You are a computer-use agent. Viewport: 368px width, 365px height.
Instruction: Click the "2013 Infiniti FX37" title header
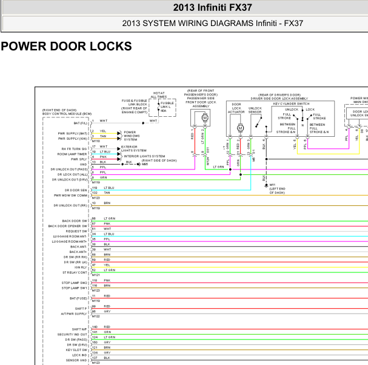[212, 7]
